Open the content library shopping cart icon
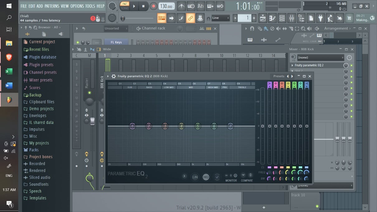 click(x=350, y=18)
